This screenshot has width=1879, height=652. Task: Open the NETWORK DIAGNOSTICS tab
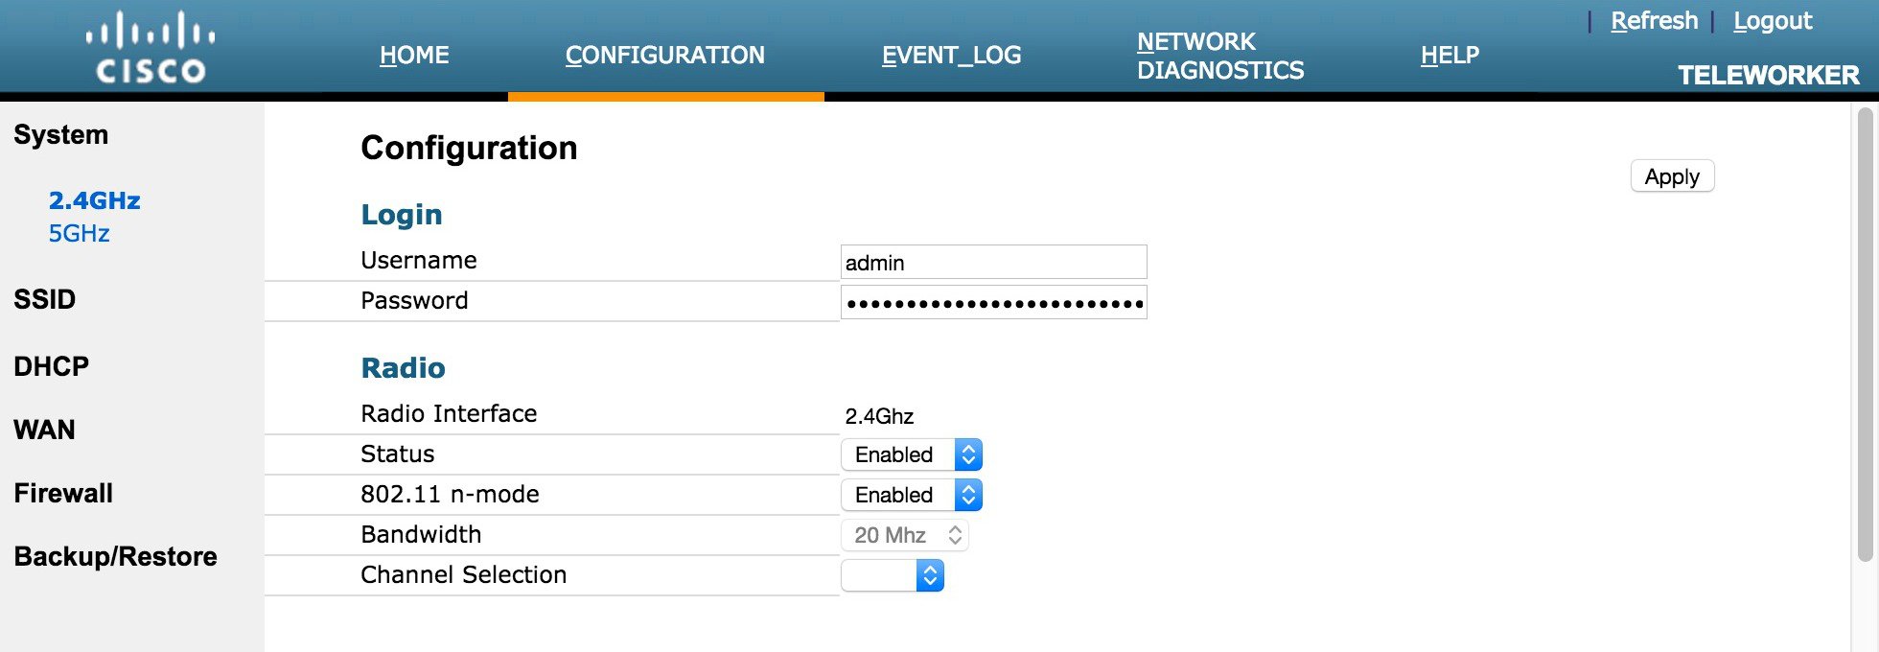(1220, 56)
